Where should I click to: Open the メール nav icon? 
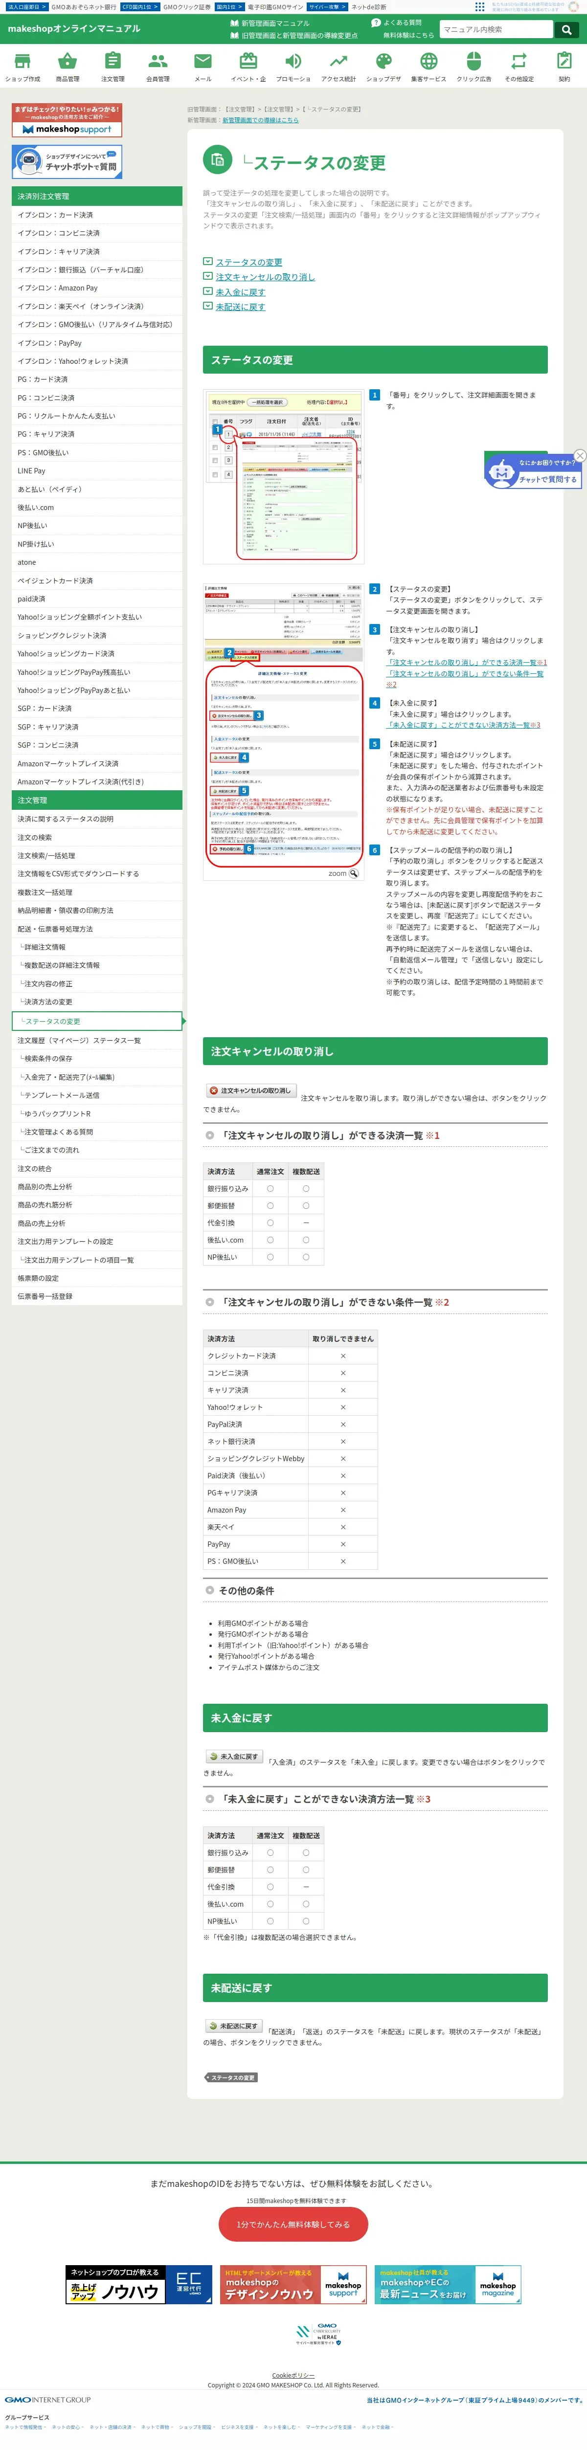click(203, 67)
